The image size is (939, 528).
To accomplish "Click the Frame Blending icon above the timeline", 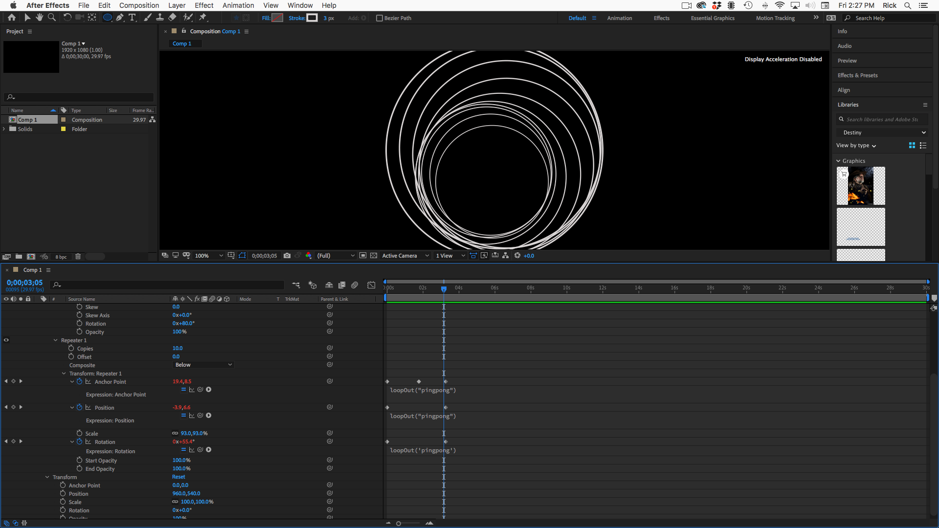I will (x=342, y=285).
